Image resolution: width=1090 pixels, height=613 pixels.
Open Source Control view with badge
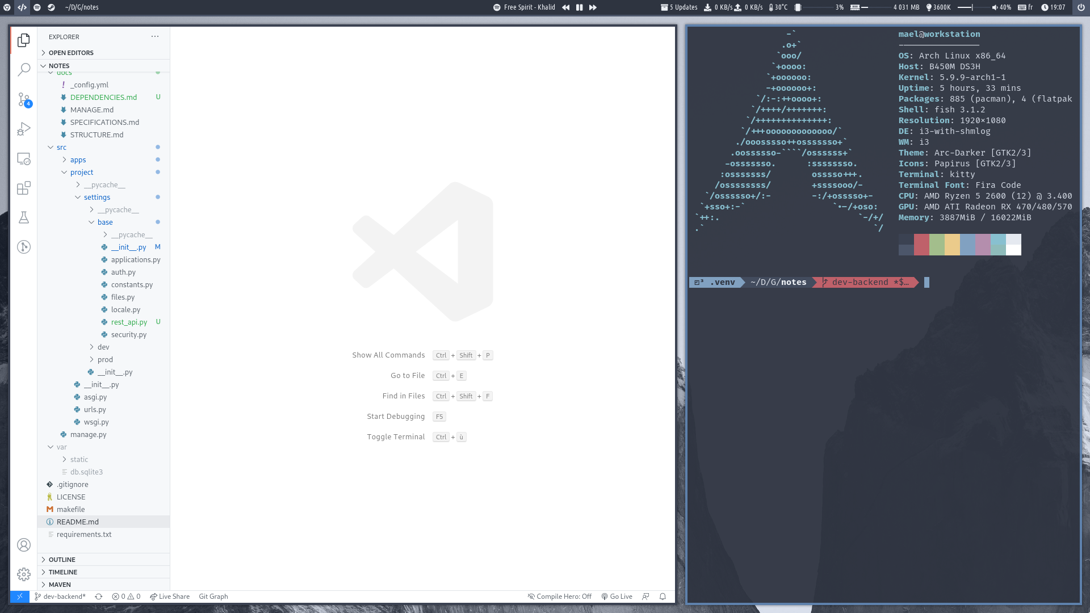24,100
